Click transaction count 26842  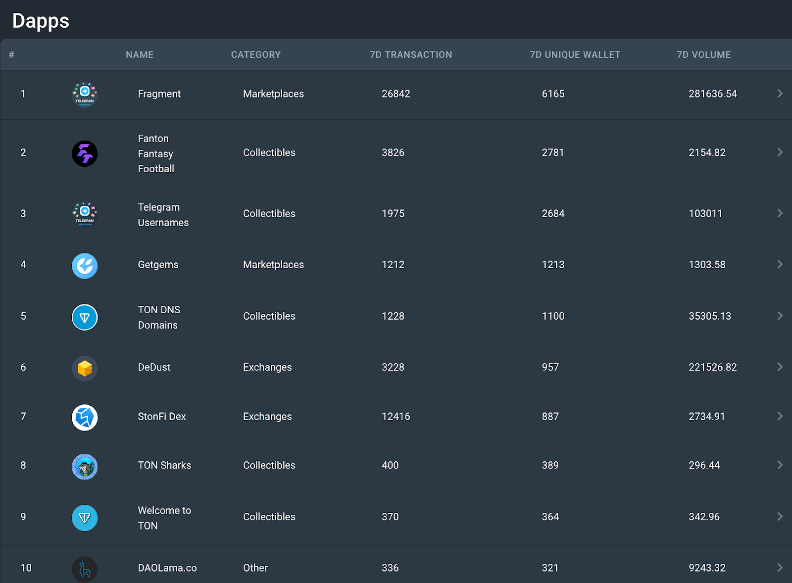pyautogui.click(x=396, y=94)
